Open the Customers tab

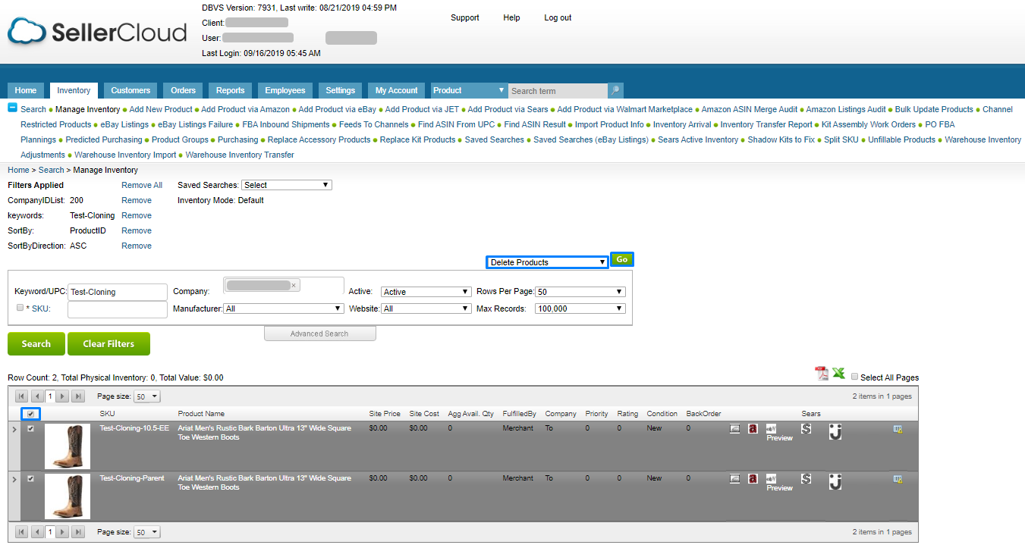(x=130, y=90)
